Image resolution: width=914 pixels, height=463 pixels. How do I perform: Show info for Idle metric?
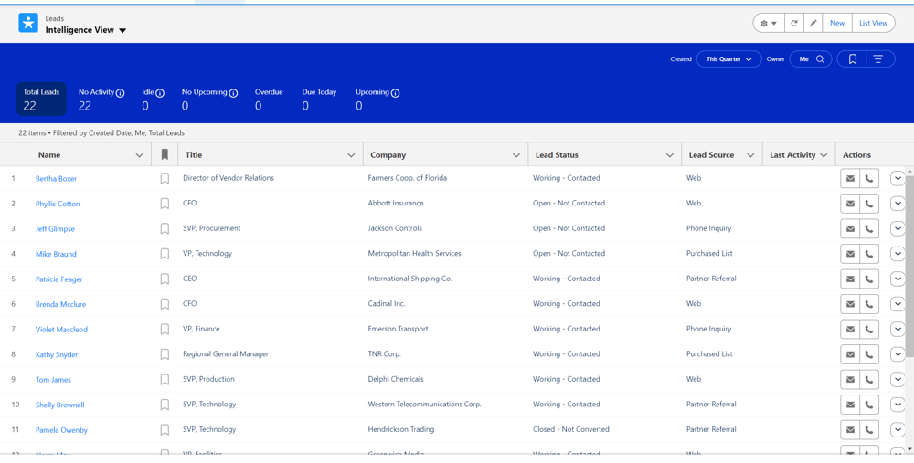pyautogui.click(x=160, y=93)
